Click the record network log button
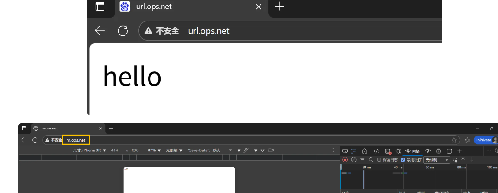The width and height of the screenshot is (498, 193). (x=345, y=160)
